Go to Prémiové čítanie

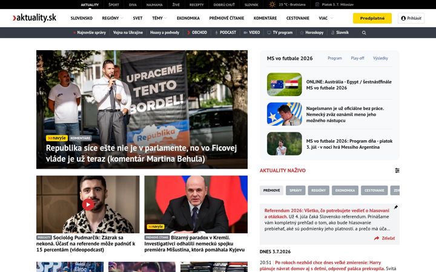click(x=226, y=18)
